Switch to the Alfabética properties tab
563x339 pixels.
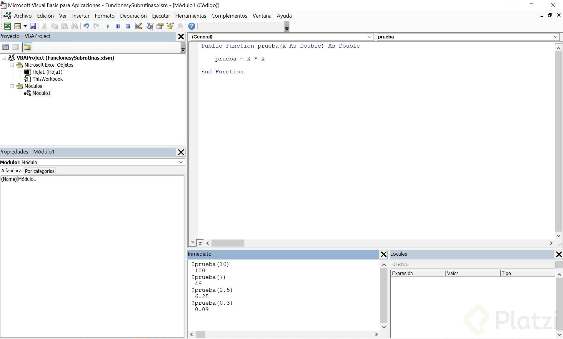(x=11, y=171)
